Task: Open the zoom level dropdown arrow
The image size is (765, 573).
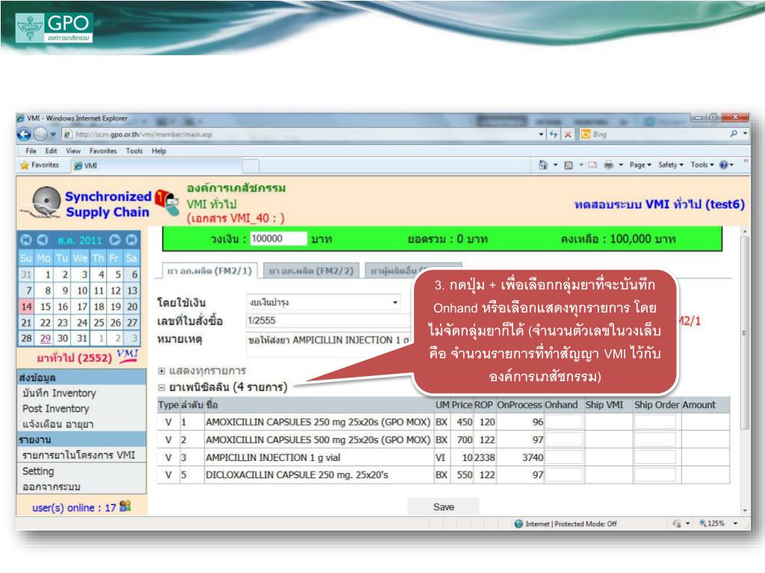Action: tap(735, 524)
